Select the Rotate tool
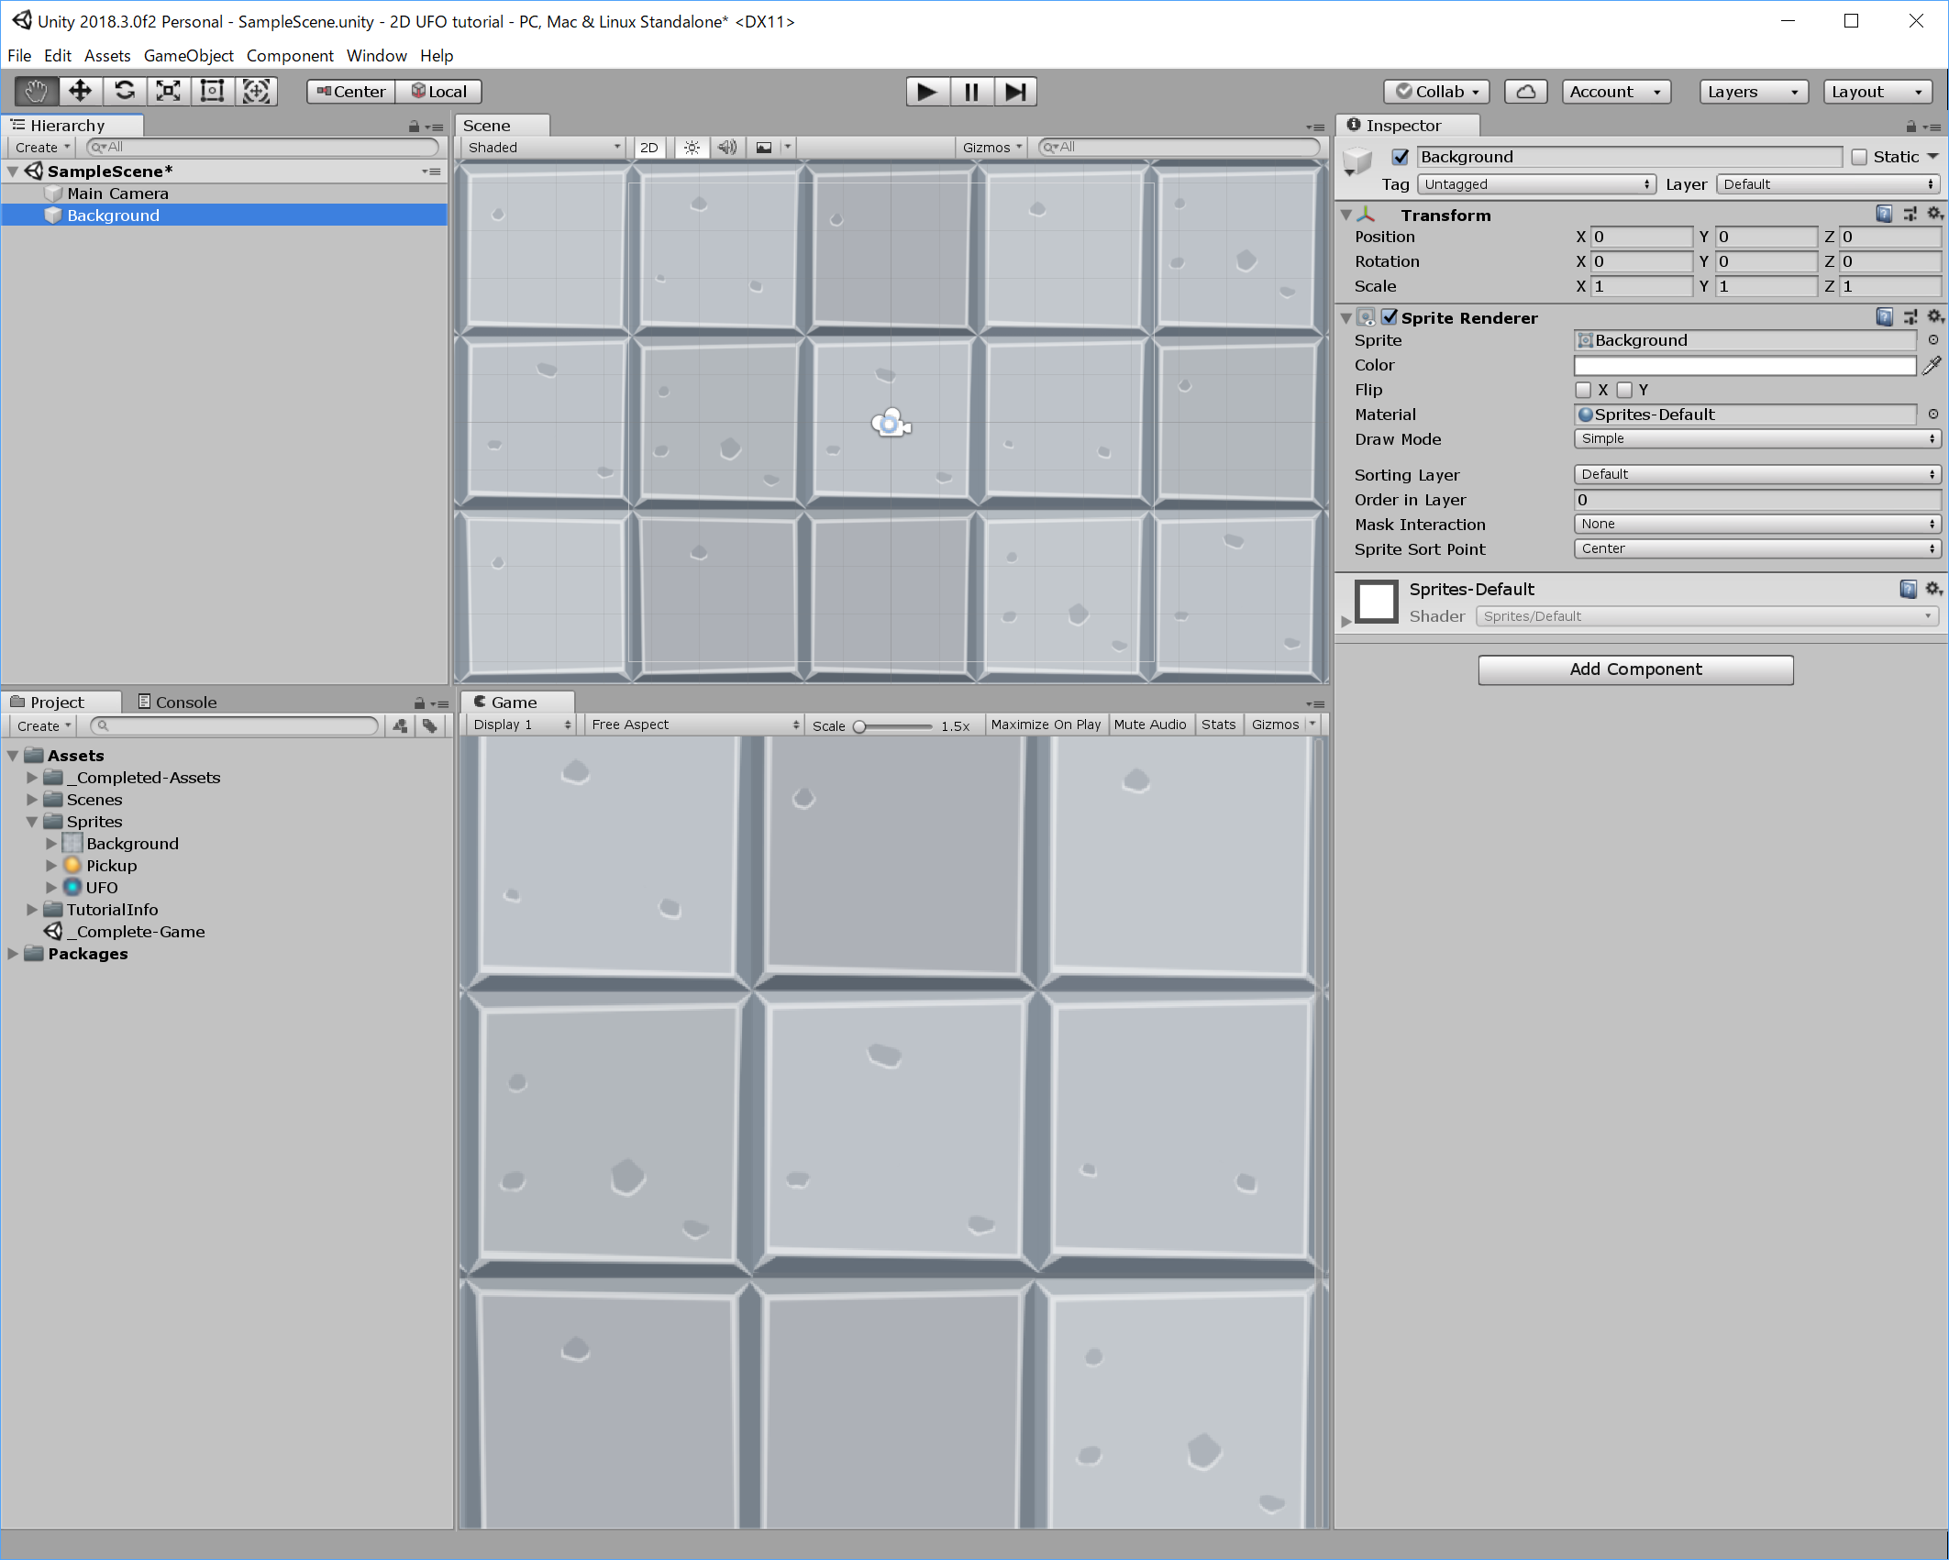Viewport: 1949px width, 1560px height. pyautogui.click(x=125, y=91)
